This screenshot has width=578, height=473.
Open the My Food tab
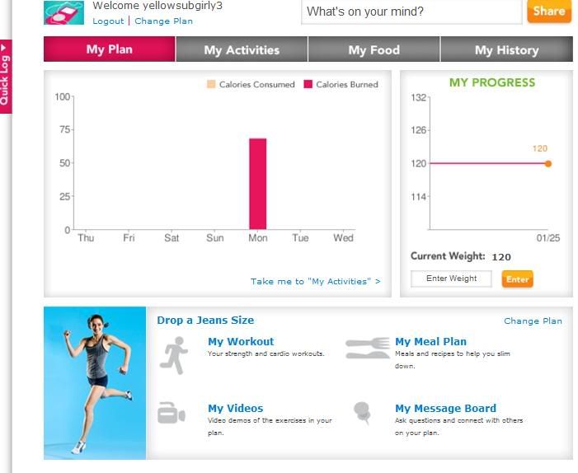click(374, 49)
